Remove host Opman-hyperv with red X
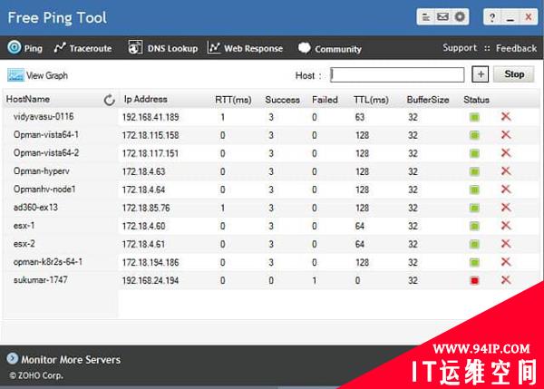Screen dimensions: 544x389 (506, 171)
